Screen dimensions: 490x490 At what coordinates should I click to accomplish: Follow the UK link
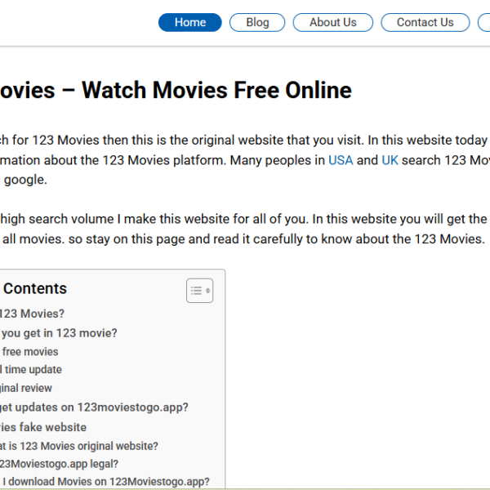coord(390,160)
